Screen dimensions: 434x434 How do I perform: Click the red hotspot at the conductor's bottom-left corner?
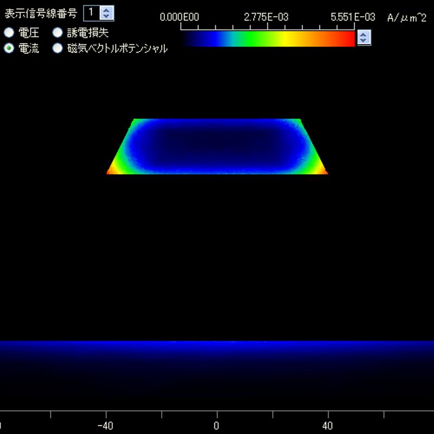tap(111, 171)
